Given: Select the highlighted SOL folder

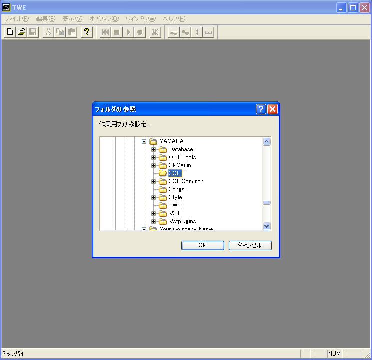Looking at the screenshot, I should 175,173.
